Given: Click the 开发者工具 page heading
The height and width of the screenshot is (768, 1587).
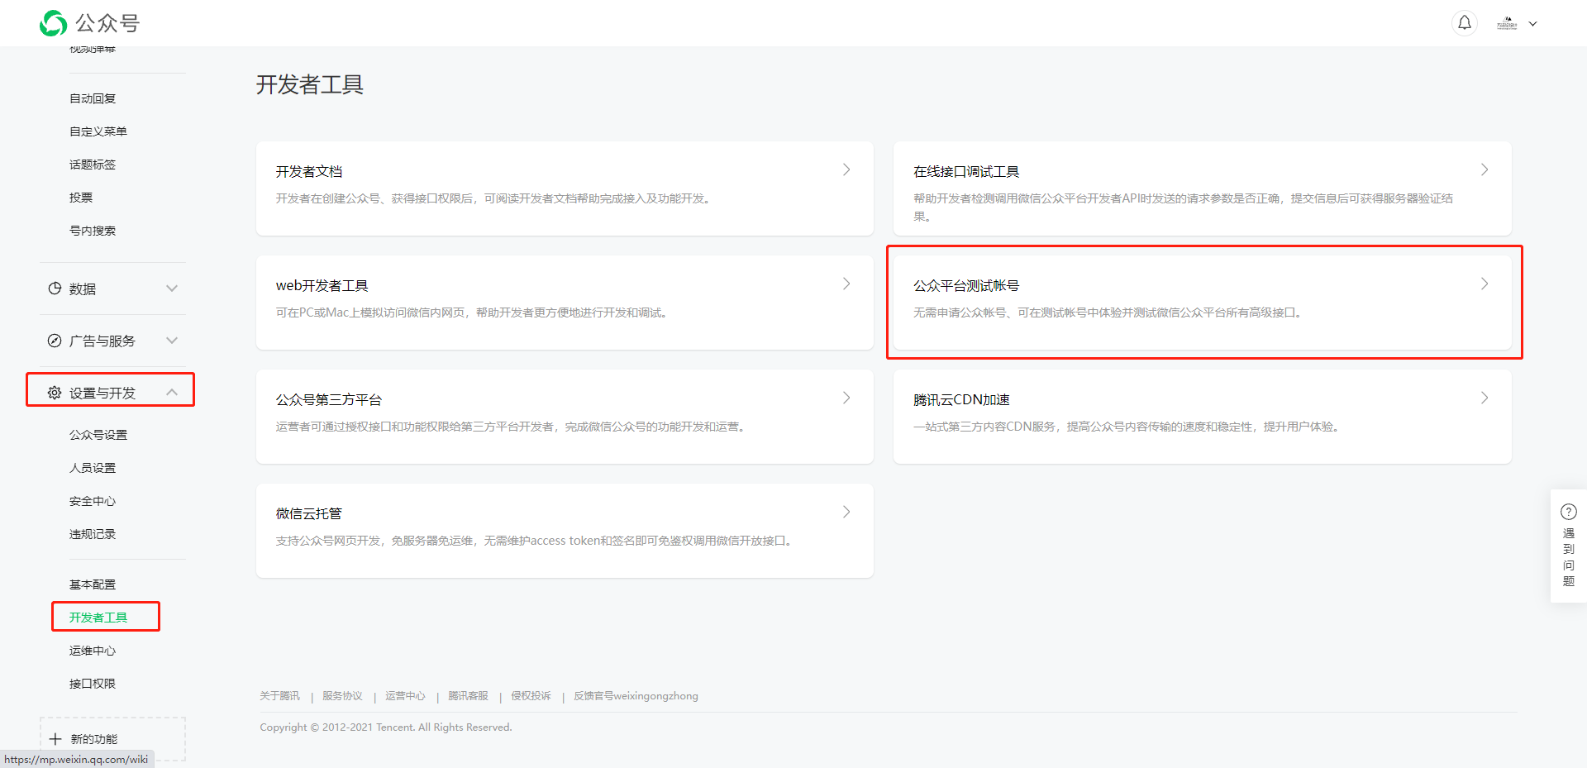Looking at the screenshot, I should 310,84.
